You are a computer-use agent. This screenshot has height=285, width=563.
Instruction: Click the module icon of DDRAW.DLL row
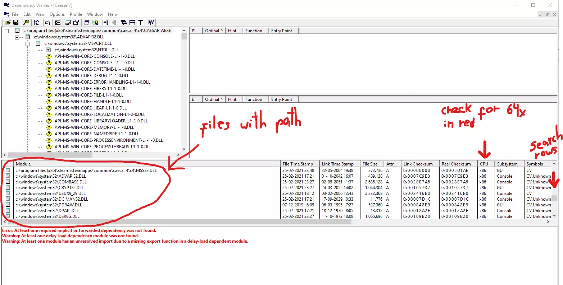pos(8,205)
